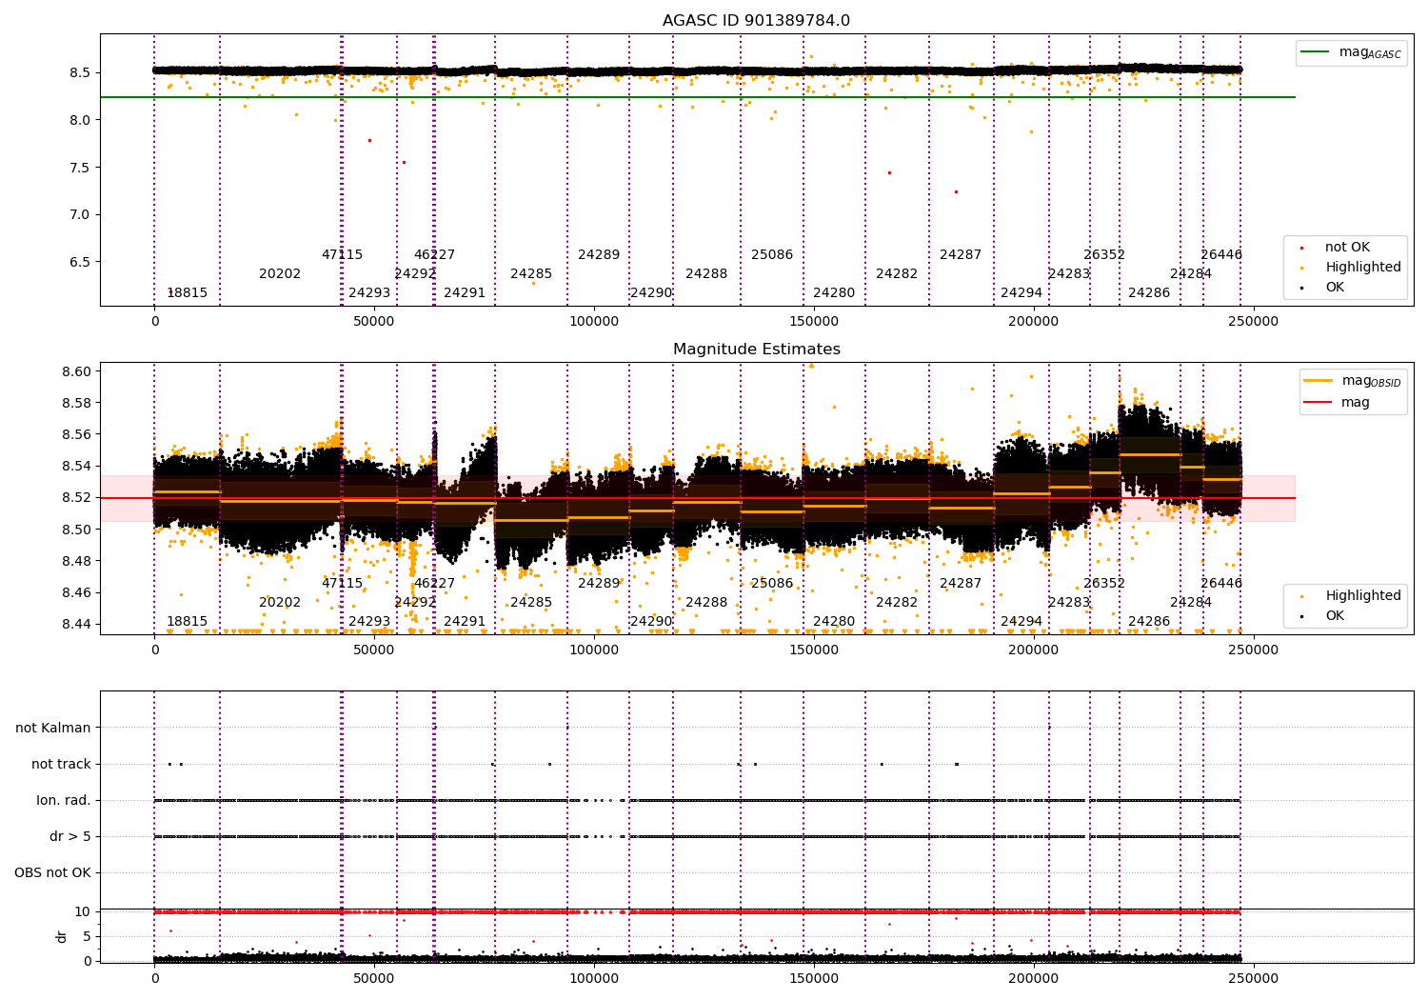Click OBSID label 24287 in top plot
This screenshot has height=1000, width=1428.
[961, 255]
